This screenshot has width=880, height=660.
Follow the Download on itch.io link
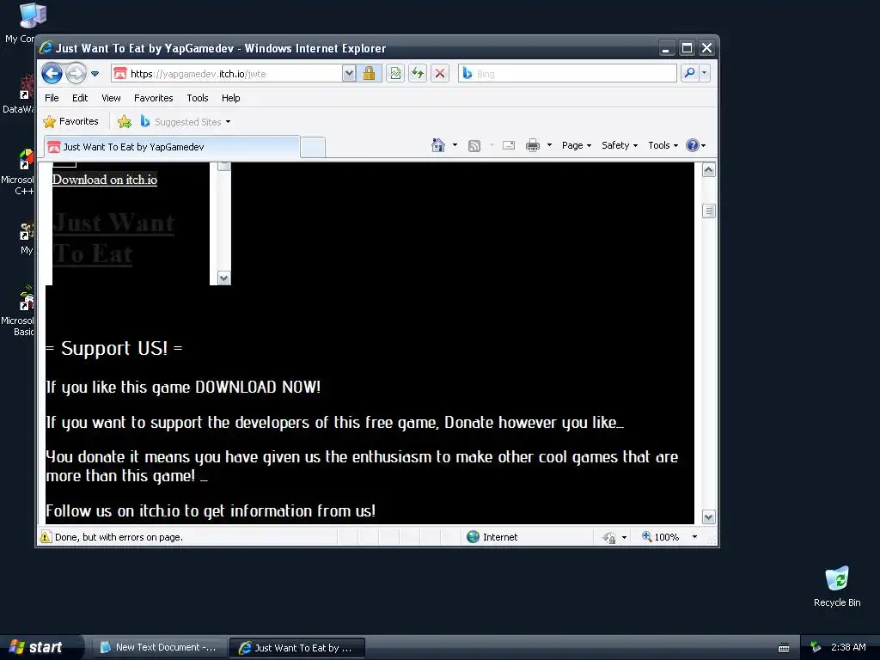pyautogui.click(x=104, y=180)
